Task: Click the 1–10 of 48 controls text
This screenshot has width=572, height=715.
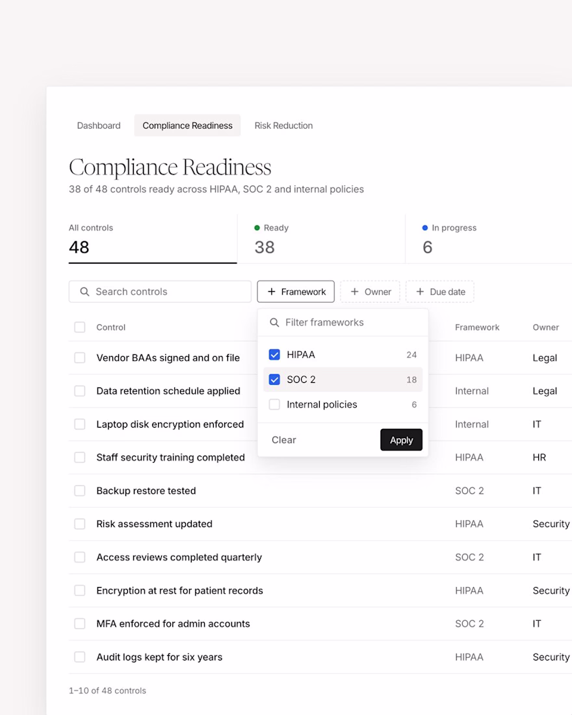Action: click(108, 690)
